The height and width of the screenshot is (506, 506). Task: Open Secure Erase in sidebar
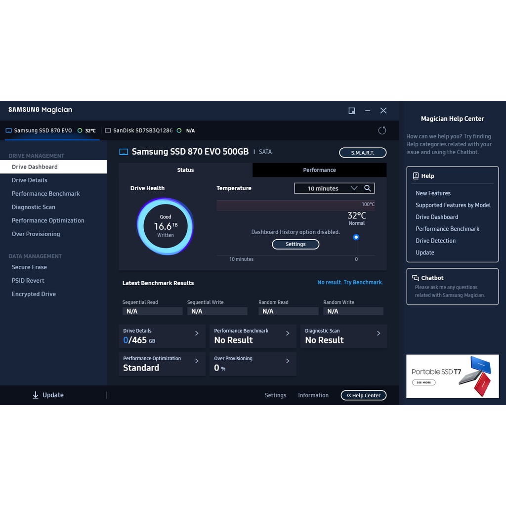(x=29, y=267)
